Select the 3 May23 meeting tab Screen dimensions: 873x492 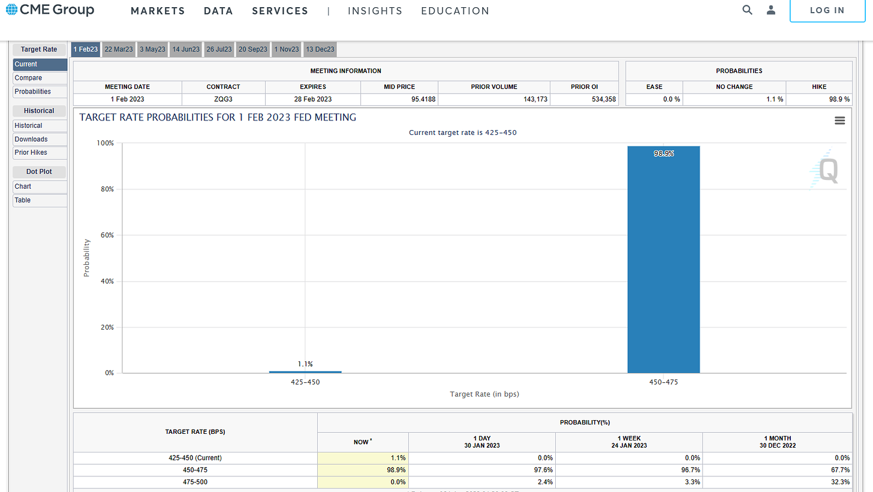pyautogui.click(x=152, y=49)
